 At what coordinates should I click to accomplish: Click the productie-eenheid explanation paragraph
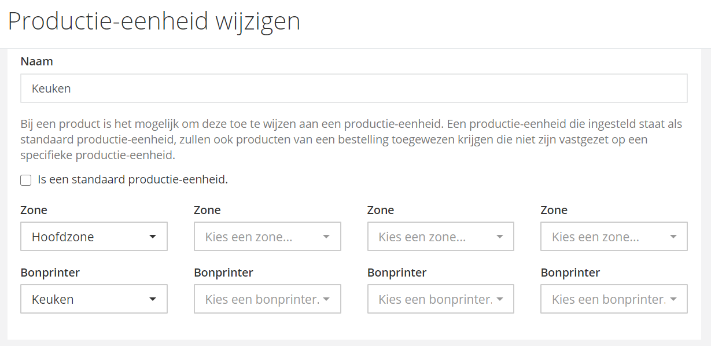click(x=347, y=139)
